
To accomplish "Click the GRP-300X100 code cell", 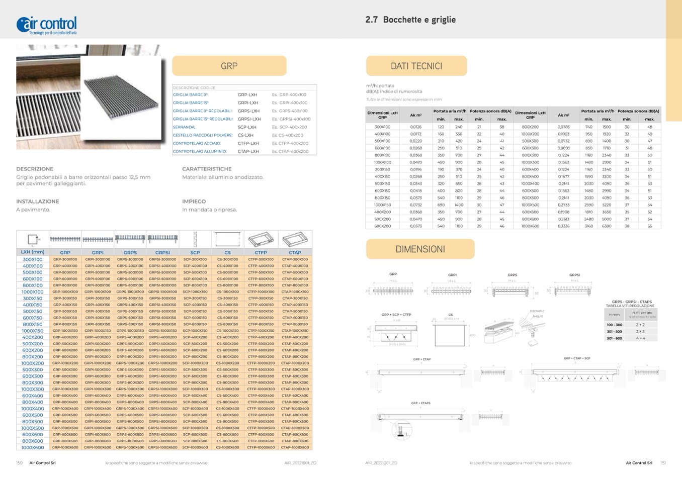I will [65, 259].
